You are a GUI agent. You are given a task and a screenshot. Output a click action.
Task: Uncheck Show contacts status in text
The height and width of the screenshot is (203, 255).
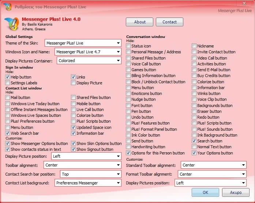(7, 149)
